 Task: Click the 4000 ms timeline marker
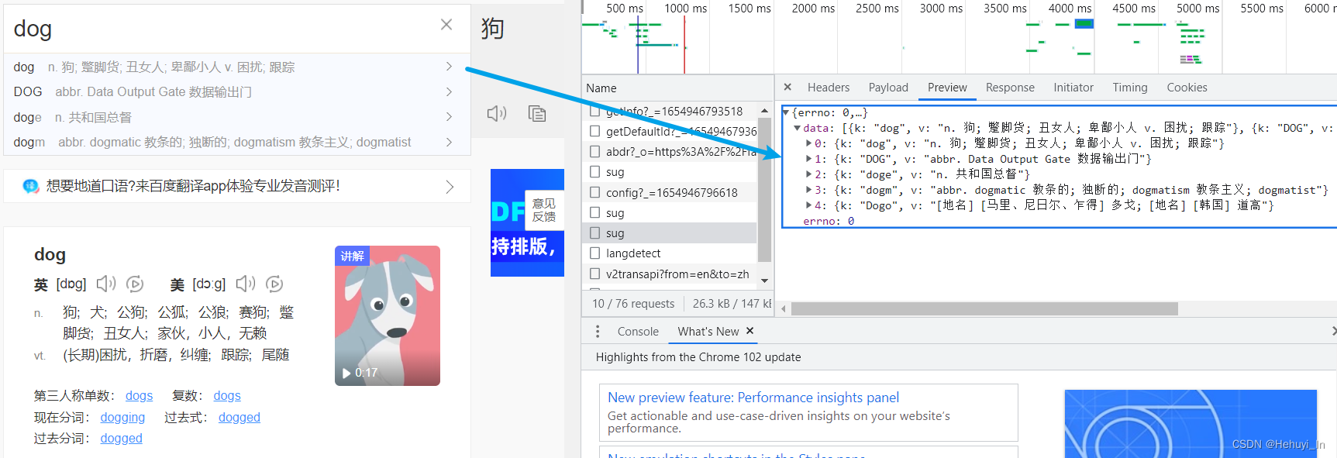[1070, 8]
